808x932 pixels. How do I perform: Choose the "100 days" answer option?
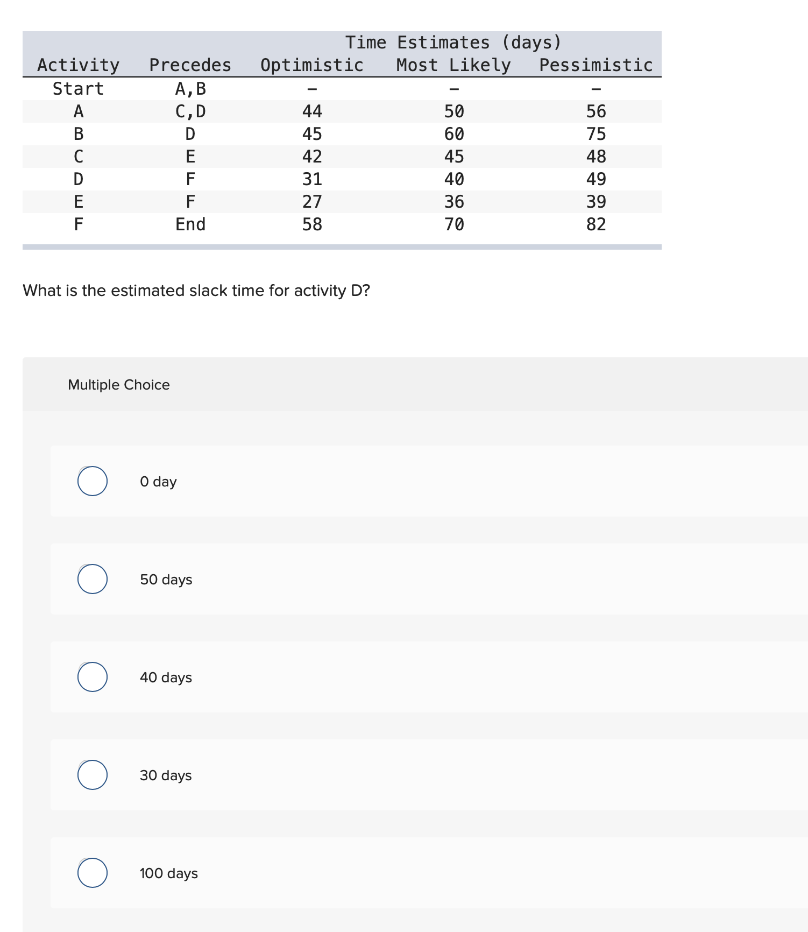pyautogui.click(x=92, y=873)
